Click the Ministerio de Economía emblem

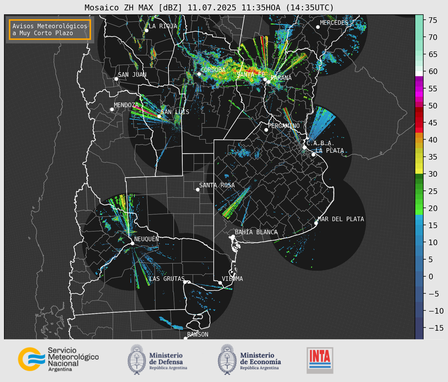(227, 359)
